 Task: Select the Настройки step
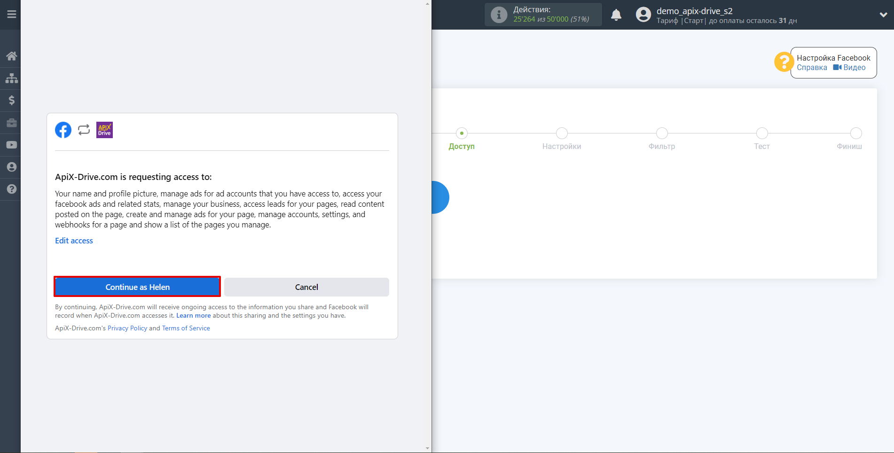pos(562,146)
